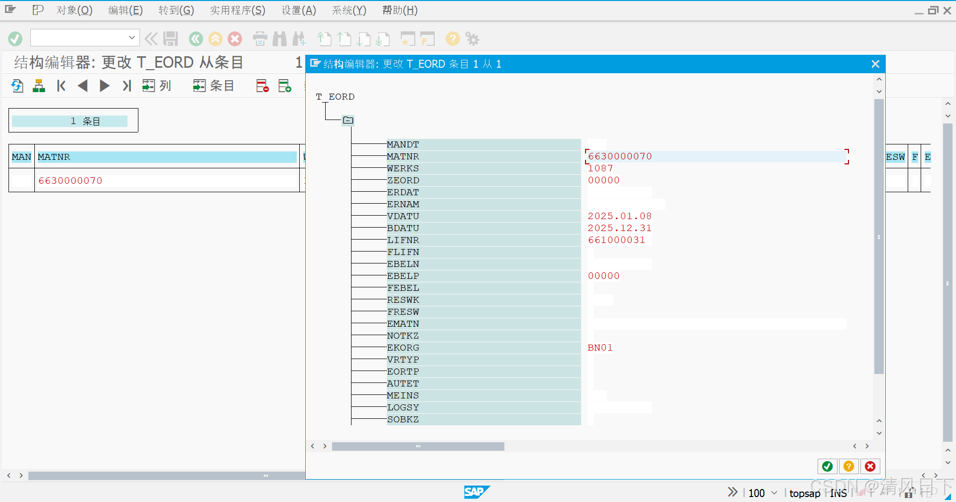Cancel dialog with red X button
The image size is (956, 502).
coord(870,466)
